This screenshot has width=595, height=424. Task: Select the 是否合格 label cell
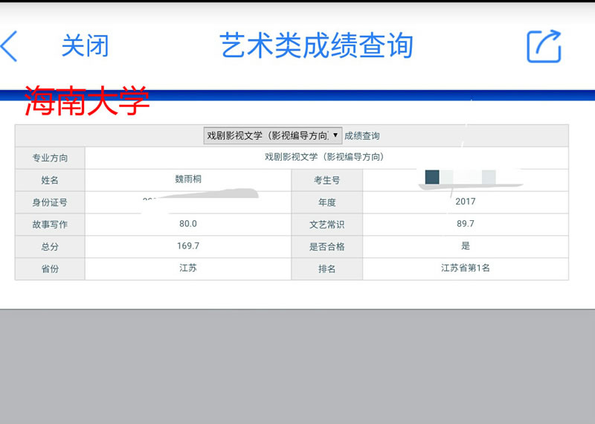(327, 247)
